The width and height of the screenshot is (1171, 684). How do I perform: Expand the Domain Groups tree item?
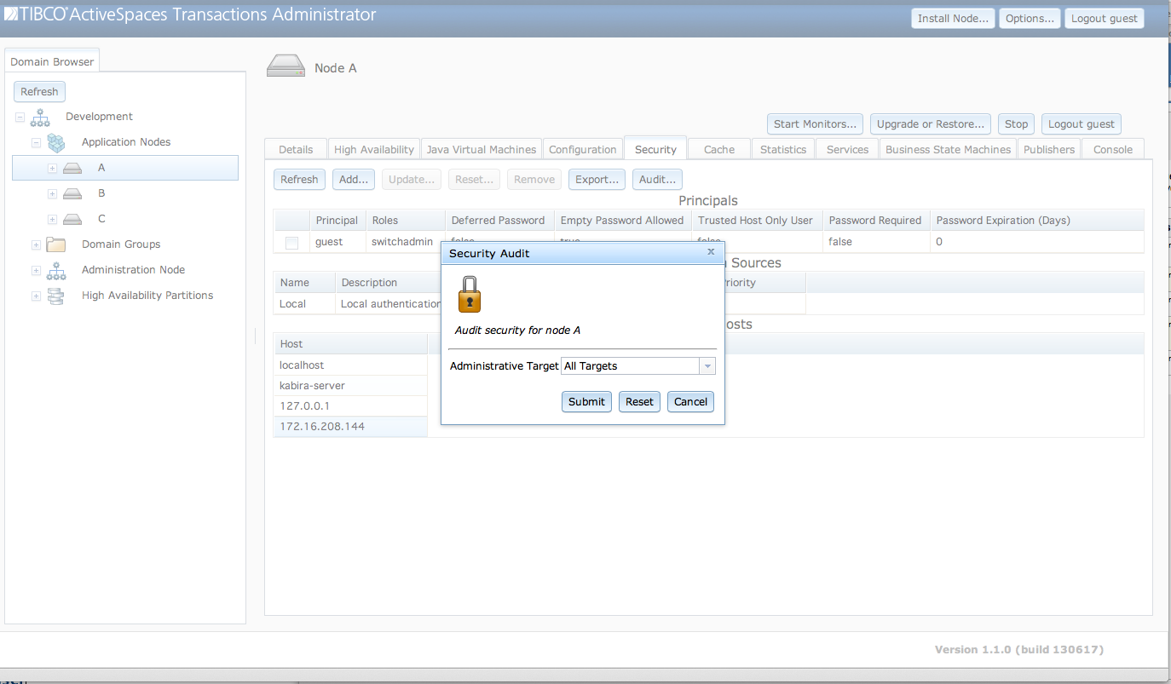36,245
